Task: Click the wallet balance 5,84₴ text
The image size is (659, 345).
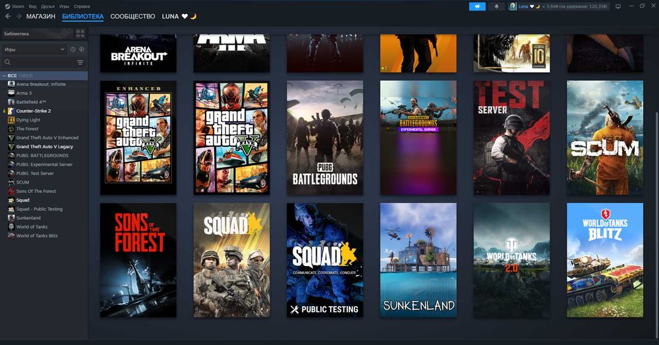Action: pyautogui.click(x=577, y=7)
